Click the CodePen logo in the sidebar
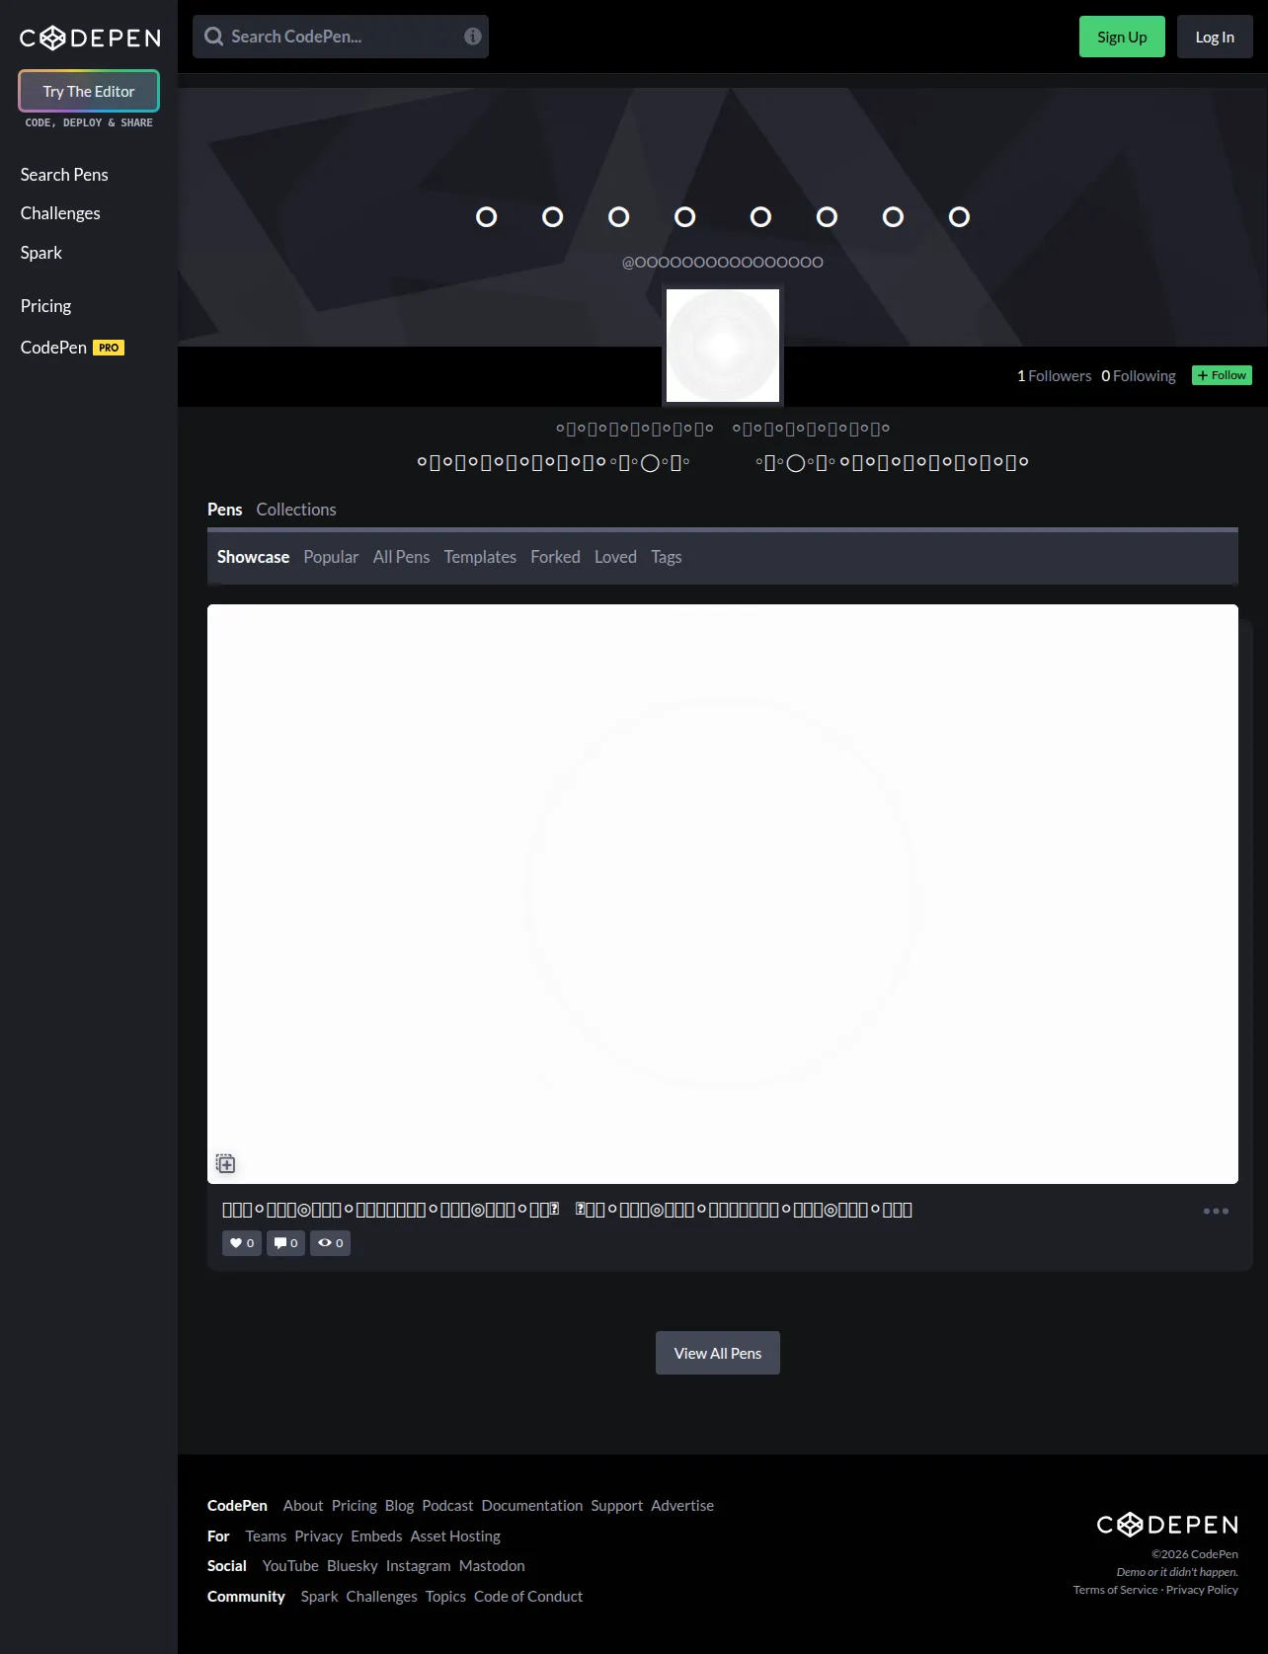This screenshot has height=1654, width=1268. coord(90,38)
